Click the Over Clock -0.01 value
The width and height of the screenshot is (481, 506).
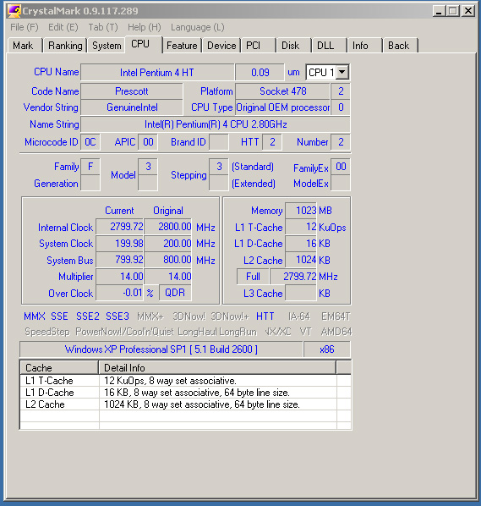point(120,293)
